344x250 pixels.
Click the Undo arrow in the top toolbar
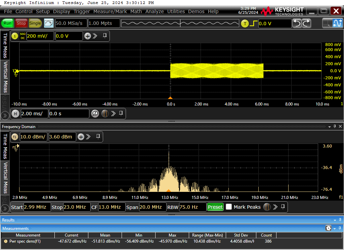point(297,23)
